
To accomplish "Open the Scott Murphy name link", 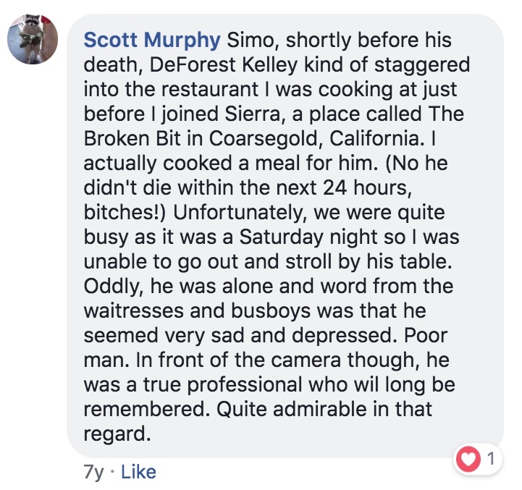I will click(x=153, y=38).
